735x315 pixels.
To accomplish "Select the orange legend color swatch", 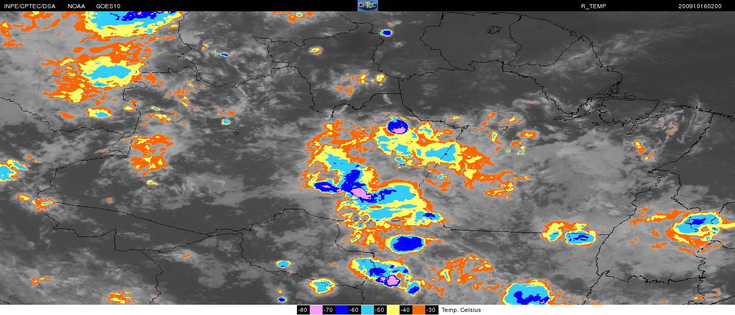I will tap(419, 310).
